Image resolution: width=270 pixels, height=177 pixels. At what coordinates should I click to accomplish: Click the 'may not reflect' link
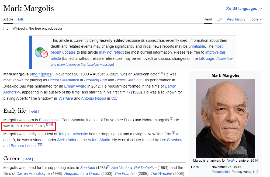[x=111, y=52]
